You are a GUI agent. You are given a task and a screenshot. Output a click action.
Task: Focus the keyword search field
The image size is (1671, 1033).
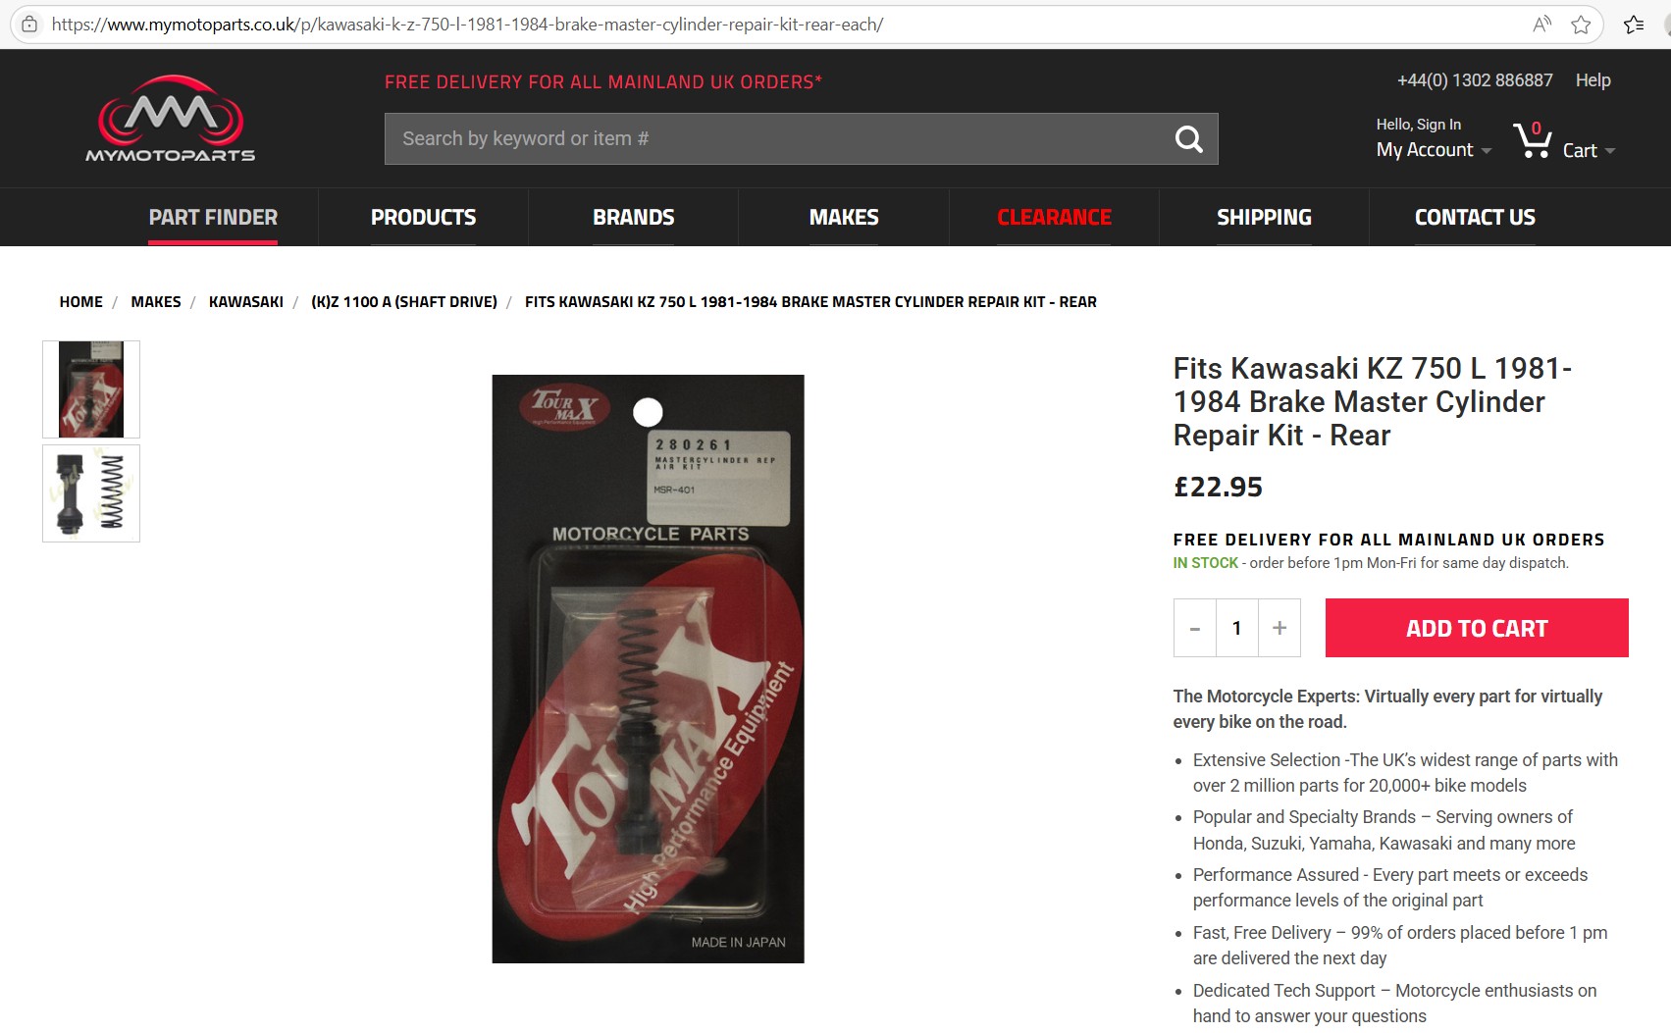click(775, 139)
